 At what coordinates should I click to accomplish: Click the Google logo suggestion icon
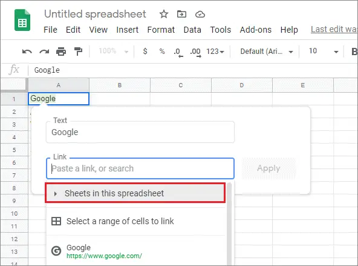[x=56, y=251]
